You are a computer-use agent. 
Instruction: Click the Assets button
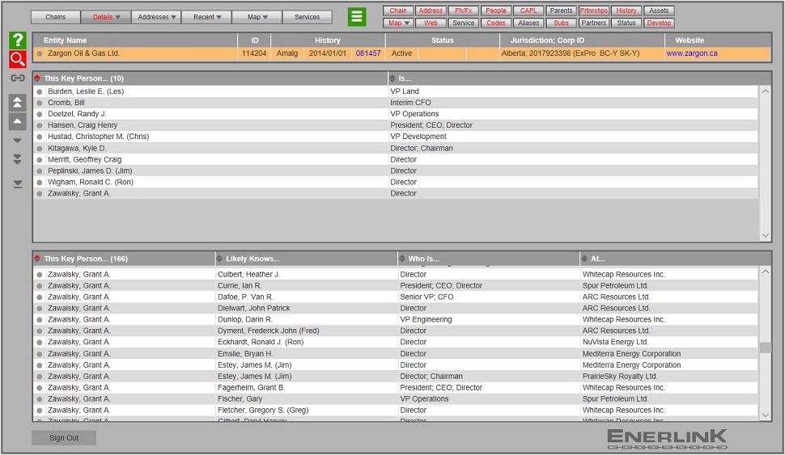(x=659, y=11)
